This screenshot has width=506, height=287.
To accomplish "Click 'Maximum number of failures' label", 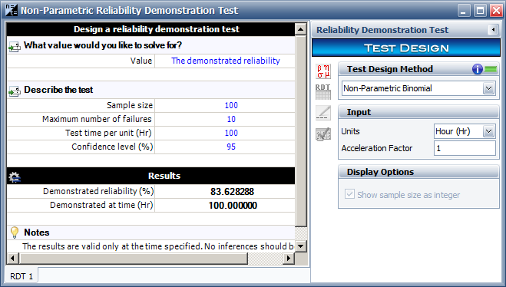I will point(97,119).
